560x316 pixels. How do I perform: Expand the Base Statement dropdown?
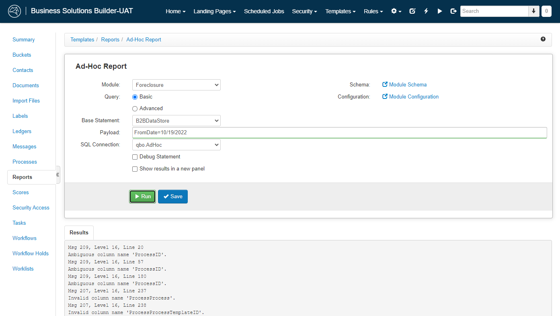coord(176,121)
